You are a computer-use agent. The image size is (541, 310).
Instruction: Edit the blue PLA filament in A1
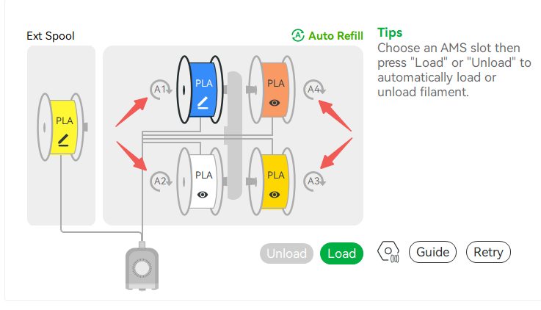point(203,104)
